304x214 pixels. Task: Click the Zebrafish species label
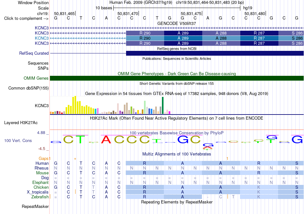tap(40, 197)
